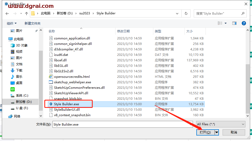
Task: Select the libcef.dll file
Action: [60, 60]
